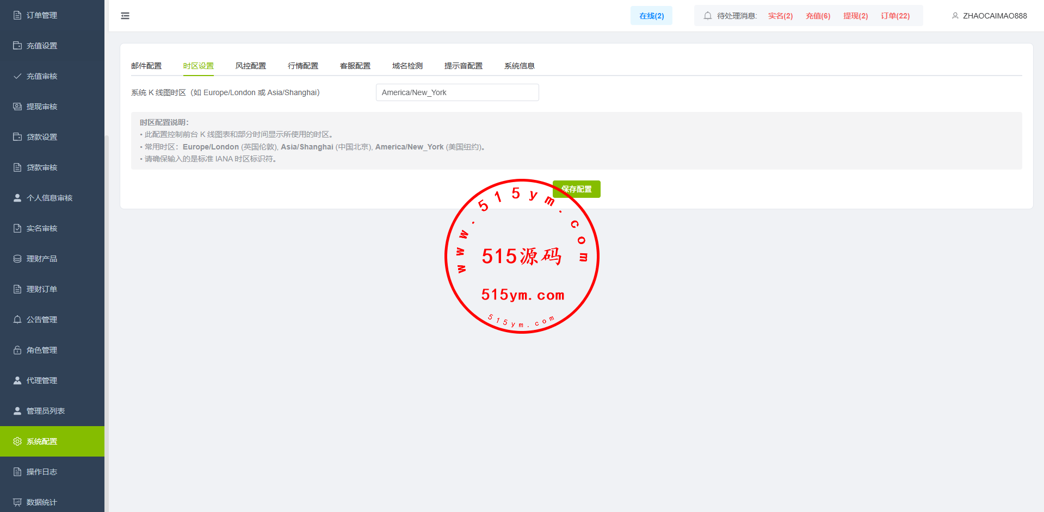Viewport: 1044px width, 512px height.
Task: Click the notification bell icon
Action: (707, 16)
